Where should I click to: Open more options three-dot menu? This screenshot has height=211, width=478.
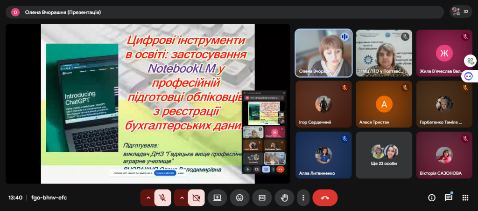point(303,197)
